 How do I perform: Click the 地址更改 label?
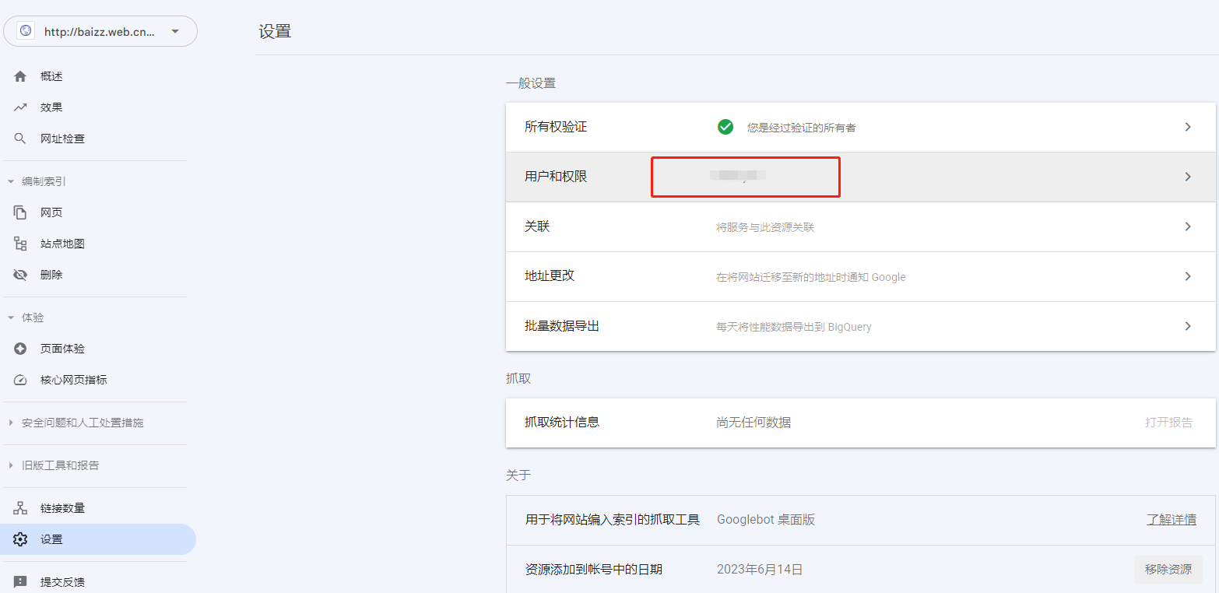tap(550, 276)
